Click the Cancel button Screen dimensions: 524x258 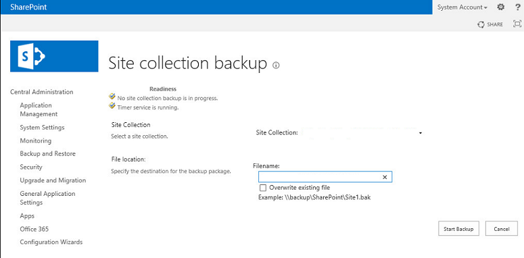click(x=502, y=229)
